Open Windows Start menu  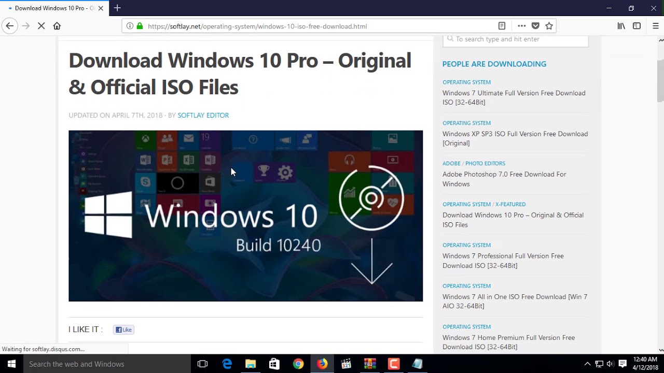11,364
